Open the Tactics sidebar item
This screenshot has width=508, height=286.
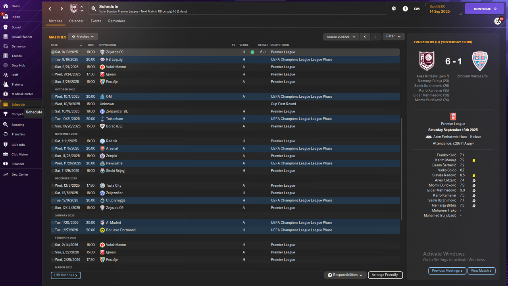pos(17,56)
